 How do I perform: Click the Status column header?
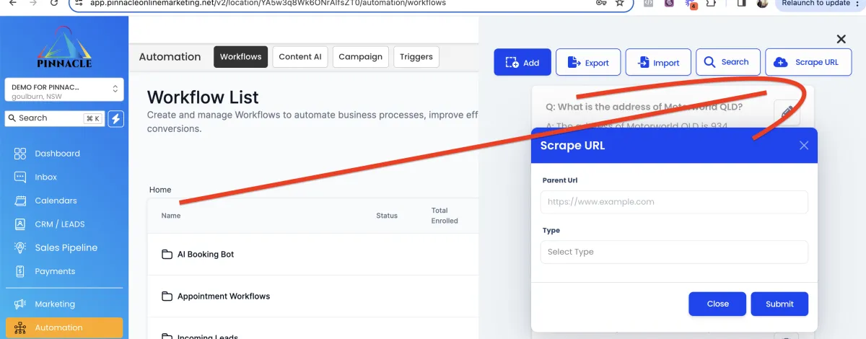(x=387, y=216)
